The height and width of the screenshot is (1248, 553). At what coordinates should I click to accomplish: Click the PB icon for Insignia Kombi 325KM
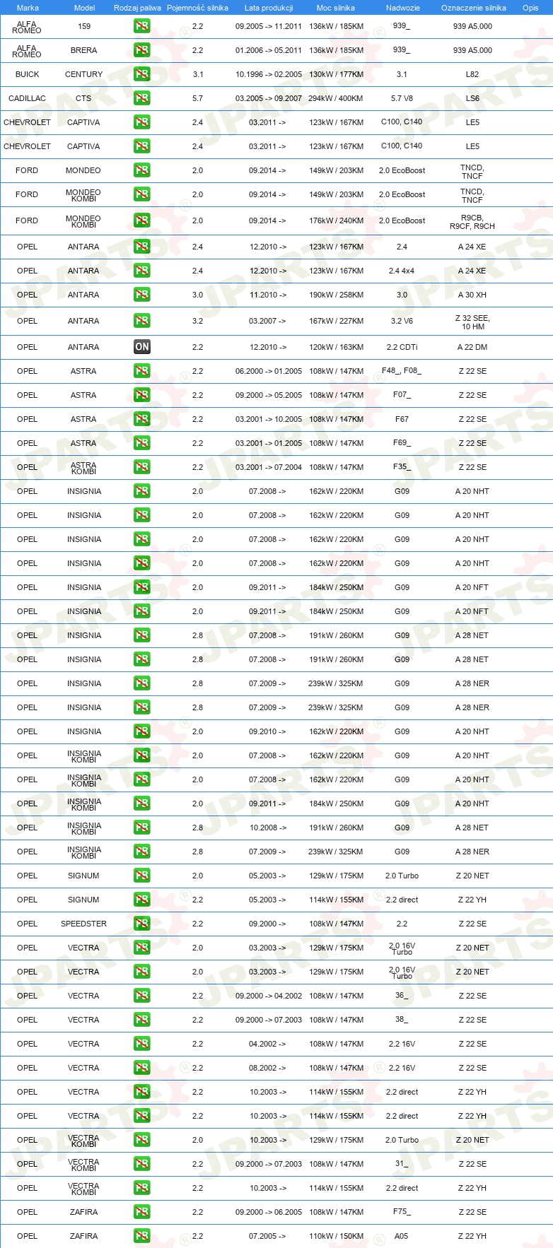coord(142,852)
